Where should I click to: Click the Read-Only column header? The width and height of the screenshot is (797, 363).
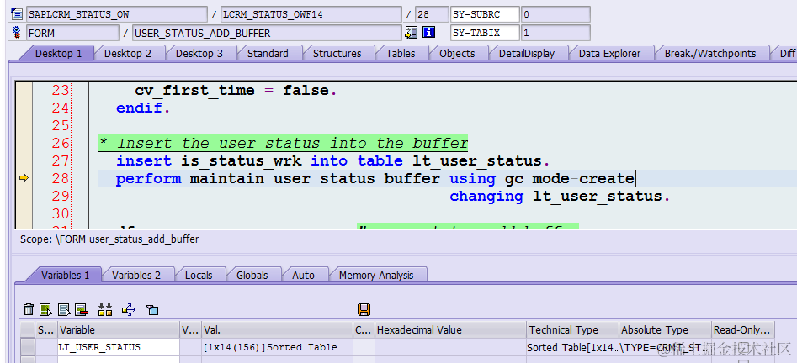pyautogui.click(x=742, y=330)
